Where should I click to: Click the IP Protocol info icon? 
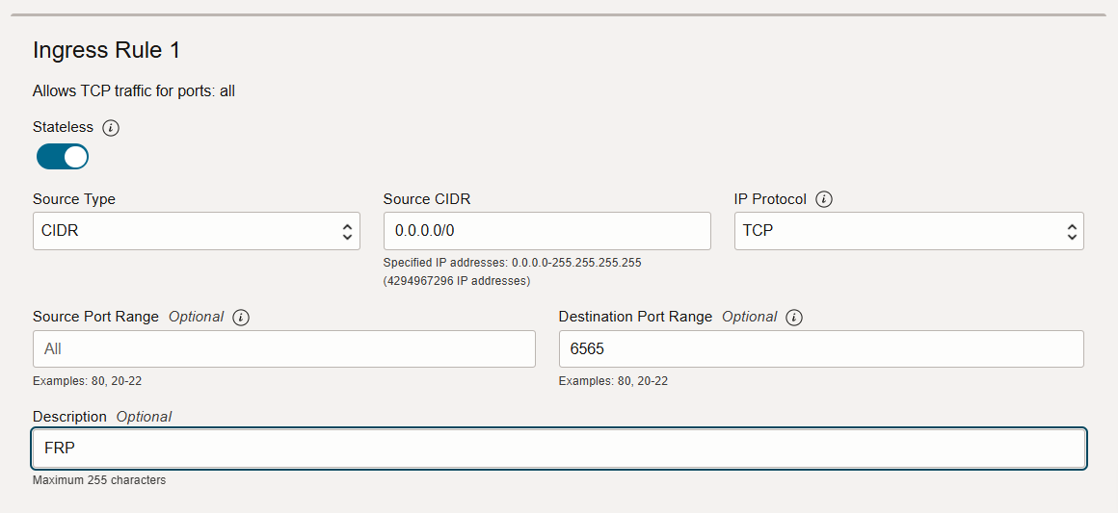coord(824,199)
